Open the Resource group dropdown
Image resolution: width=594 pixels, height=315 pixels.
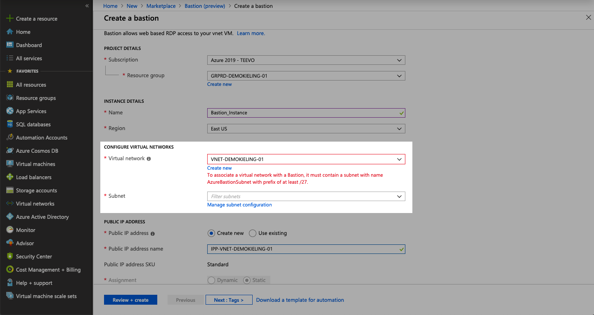pyautogui.click(x=306, y=76)
